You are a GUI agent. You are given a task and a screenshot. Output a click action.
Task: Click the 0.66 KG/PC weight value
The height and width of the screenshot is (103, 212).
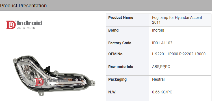162,92
